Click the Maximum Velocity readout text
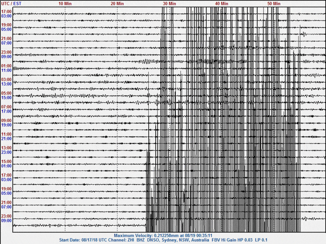The width and height of the screenshot is (326, 244). (163, 235)
